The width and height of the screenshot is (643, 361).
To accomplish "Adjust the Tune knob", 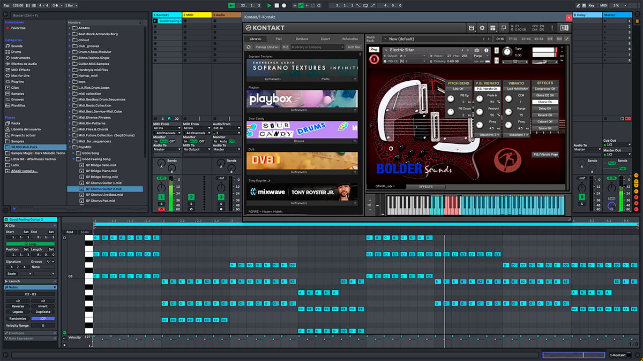I will pyautogui.click(x=506, y=51).
